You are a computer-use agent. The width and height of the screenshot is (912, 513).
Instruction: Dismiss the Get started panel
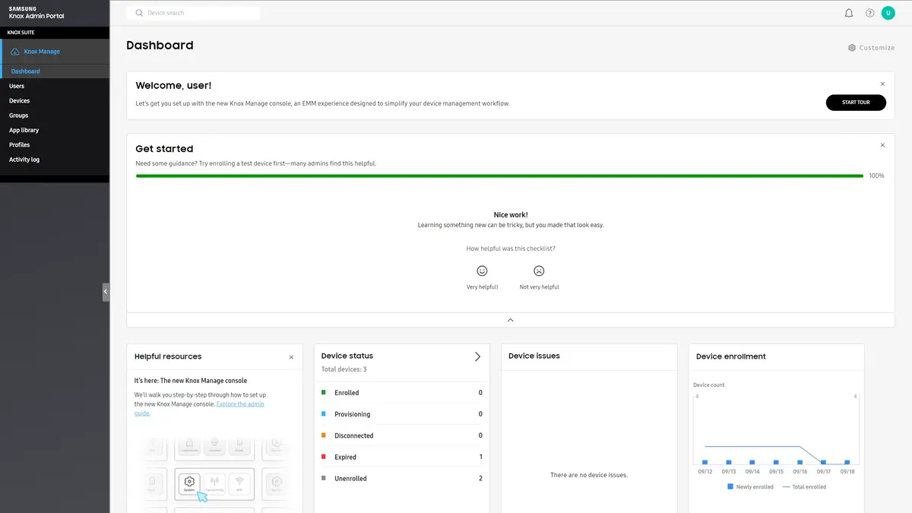pos(882,145)
